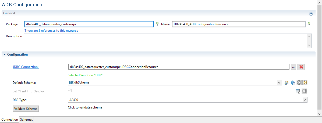The image size is (322, 123).
Task: Click the Validate Schema button
Action: pyautogui.click(x=26, y=108)
